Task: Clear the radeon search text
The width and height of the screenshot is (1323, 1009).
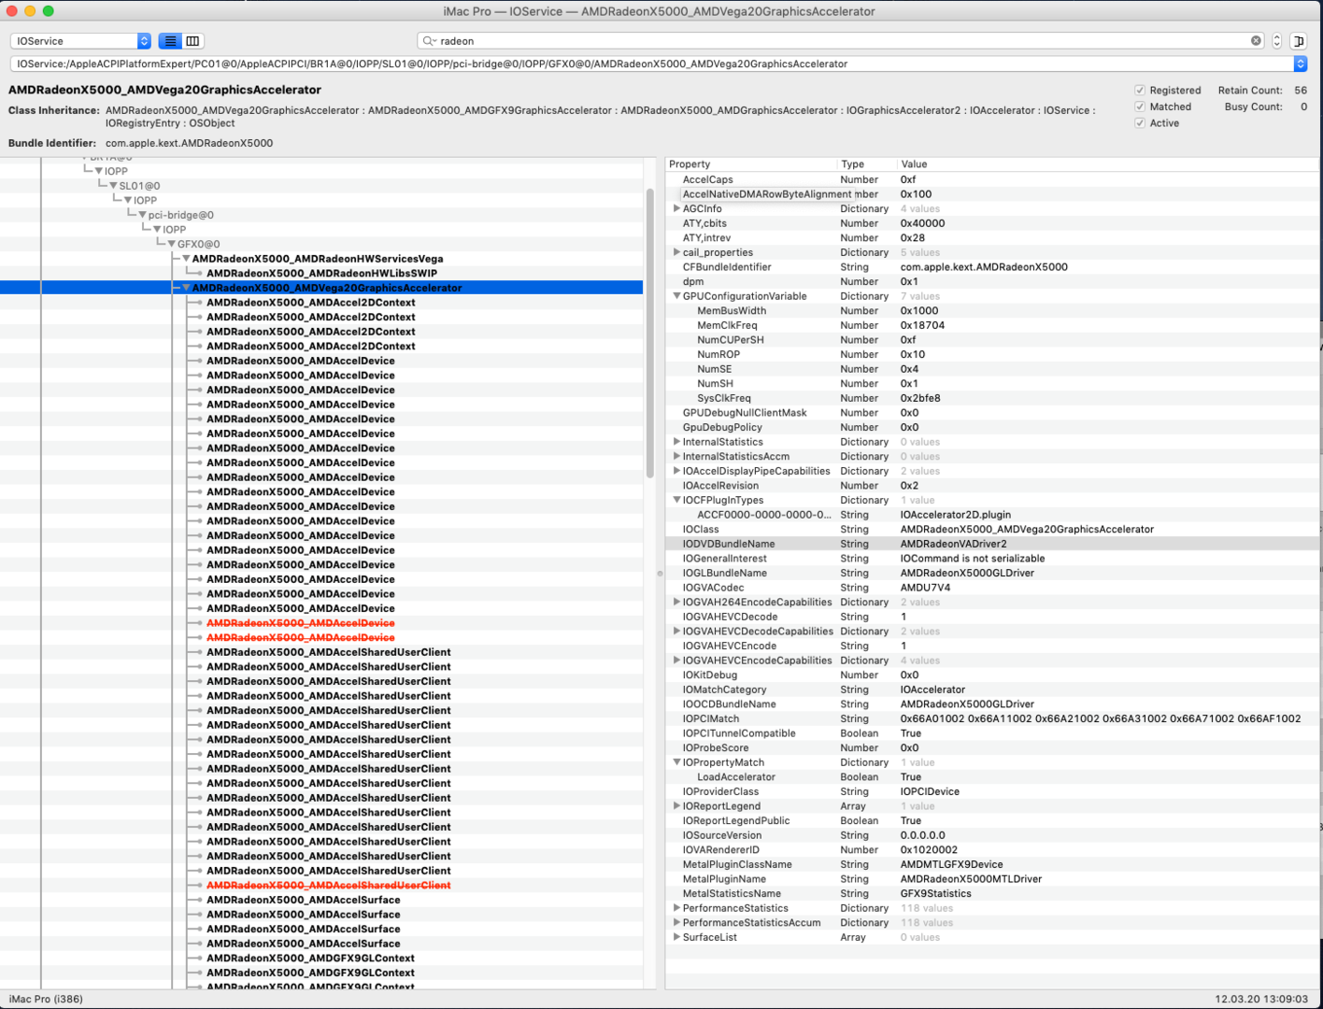Action: [1256, 41]
